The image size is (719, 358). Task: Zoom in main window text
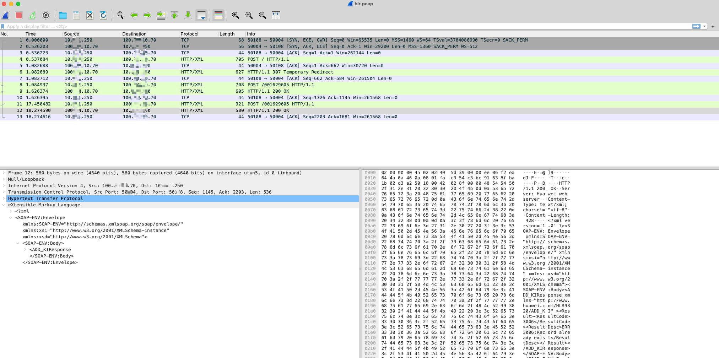tap(236, 15)
